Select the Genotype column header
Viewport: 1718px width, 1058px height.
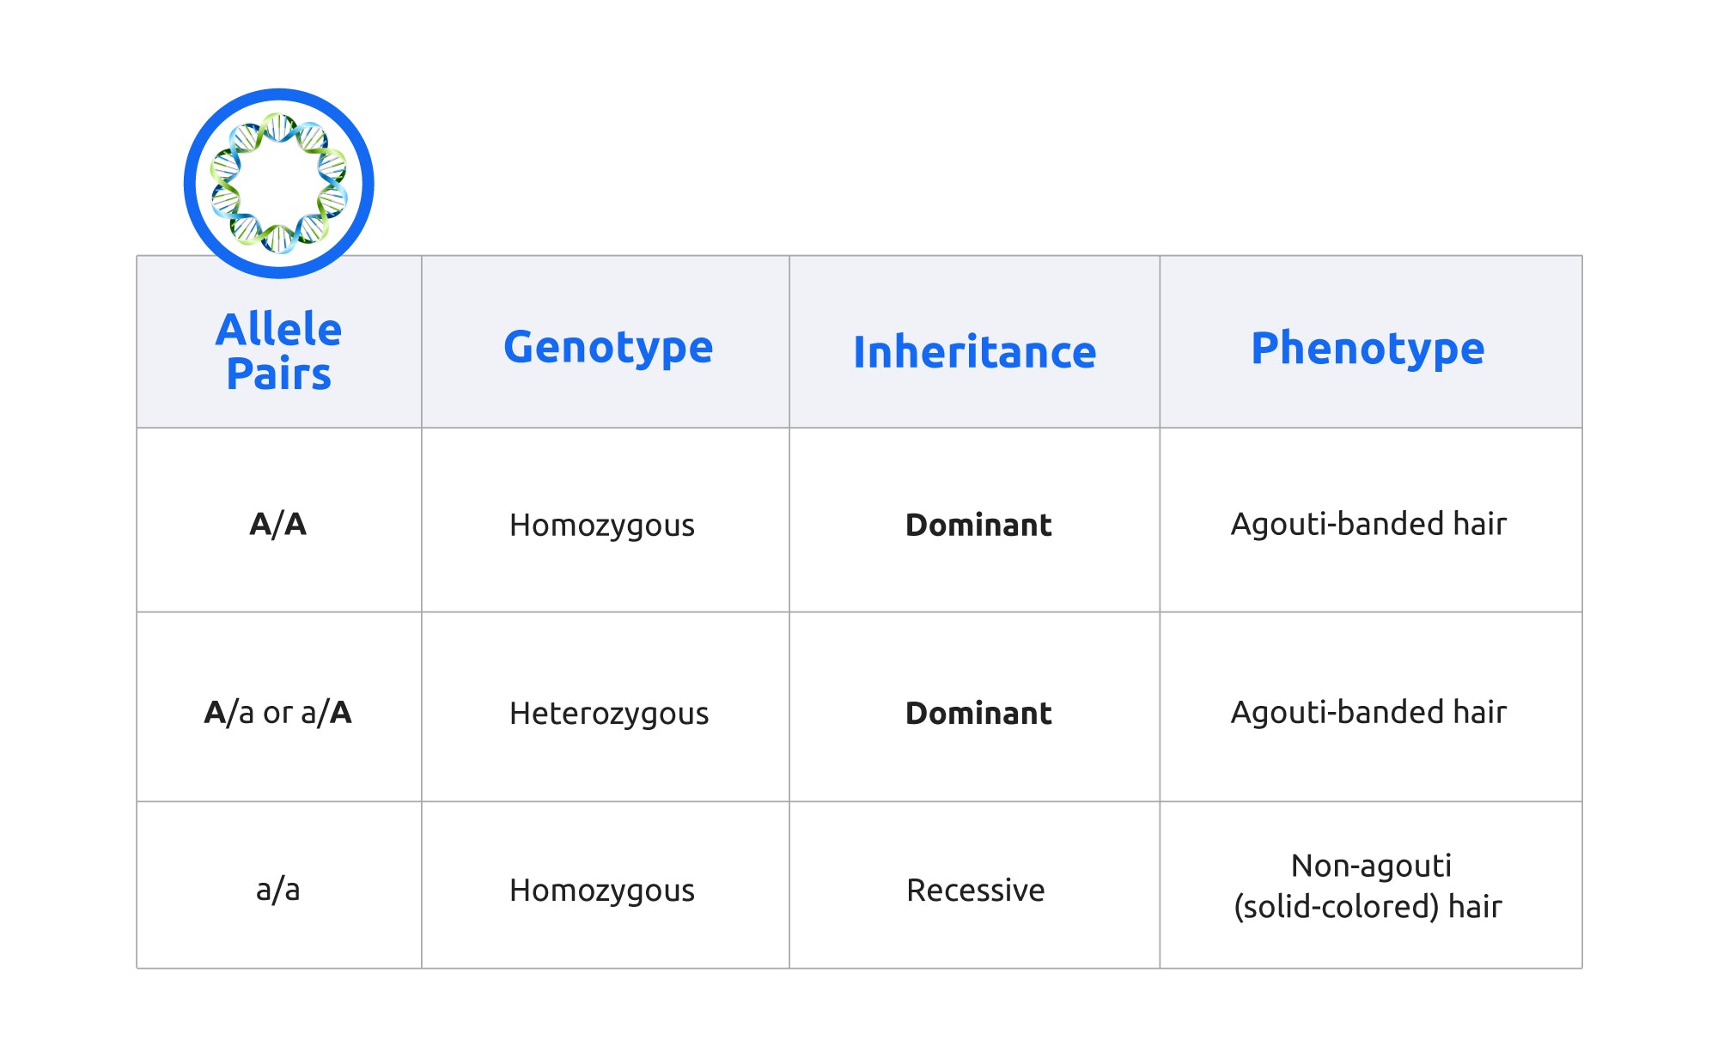[x=608, y=348]
